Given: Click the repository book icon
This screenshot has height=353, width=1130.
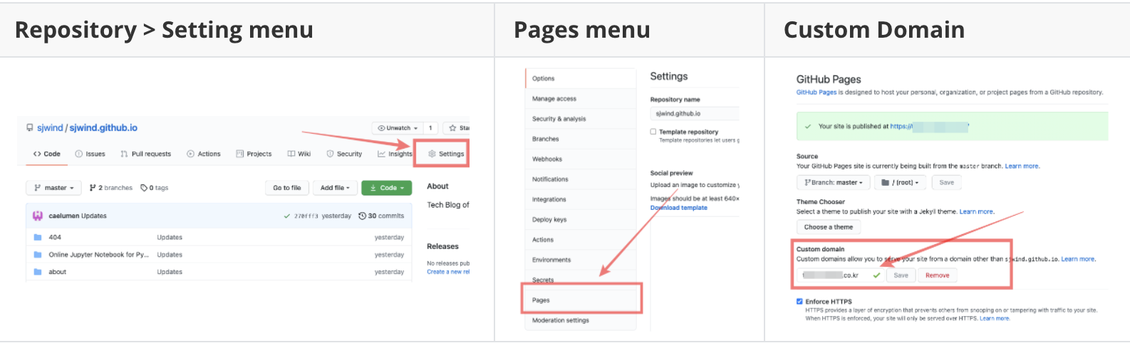Looking at the screenshot, I should [29, 128].
